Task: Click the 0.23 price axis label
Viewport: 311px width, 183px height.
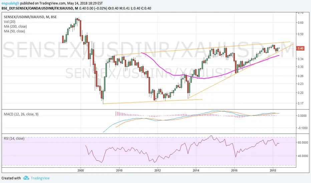Action: (301, 84)
